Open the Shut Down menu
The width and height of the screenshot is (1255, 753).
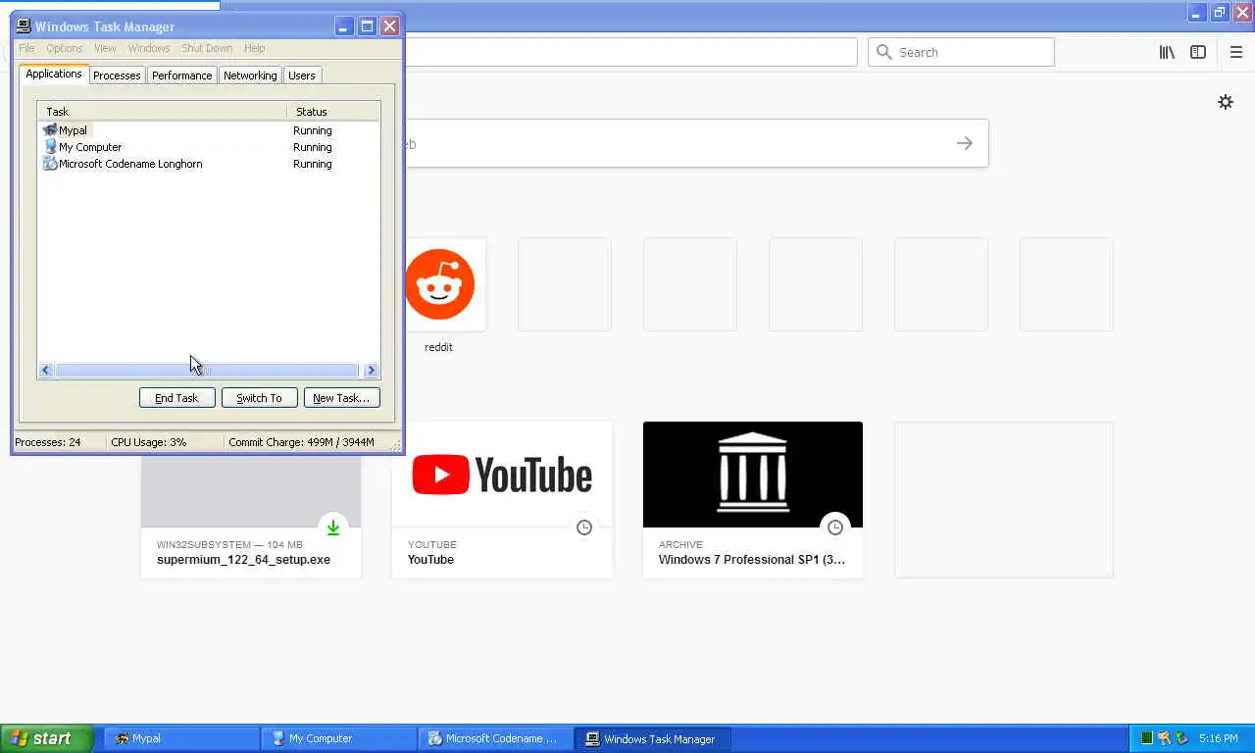coord(207,48)
